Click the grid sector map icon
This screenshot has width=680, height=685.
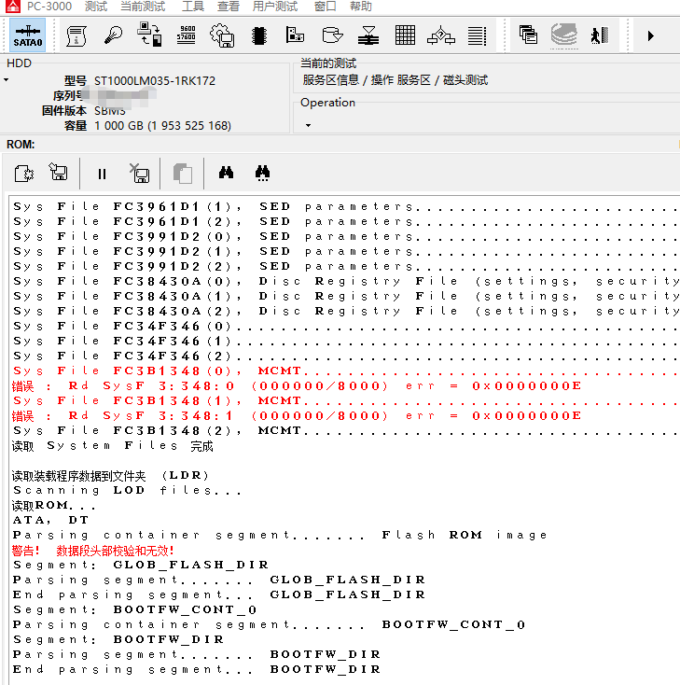[x=405, y=35]
